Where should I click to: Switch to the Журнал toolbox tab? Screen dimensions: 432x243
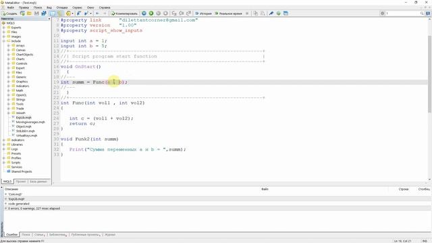(x=110, y=235)
